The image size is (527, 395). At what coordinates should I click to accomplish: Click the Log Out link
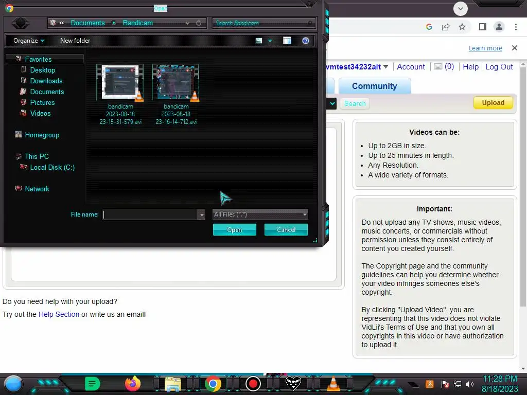tap(499, 67)
